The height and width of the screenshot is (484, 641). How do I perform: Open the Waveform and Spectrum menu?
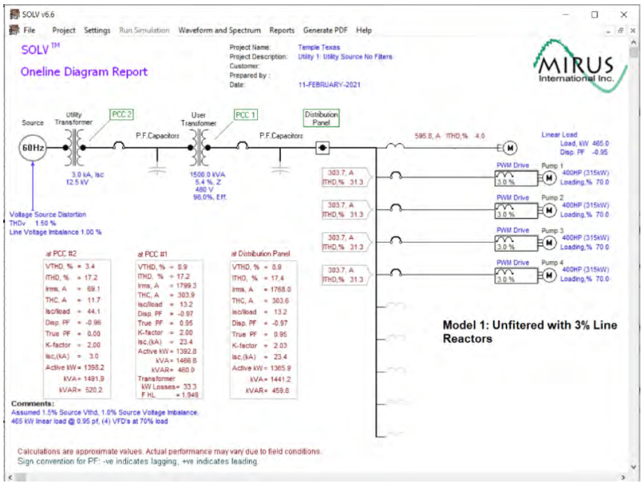pos(219,30)
